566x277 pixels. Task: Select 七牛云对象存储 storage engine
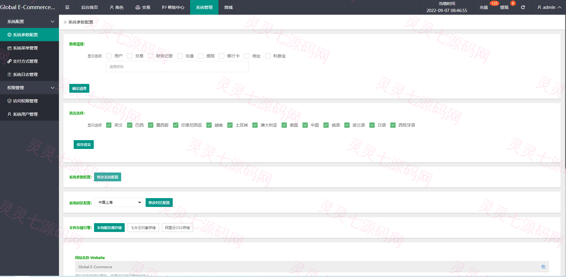click(143, 228)
